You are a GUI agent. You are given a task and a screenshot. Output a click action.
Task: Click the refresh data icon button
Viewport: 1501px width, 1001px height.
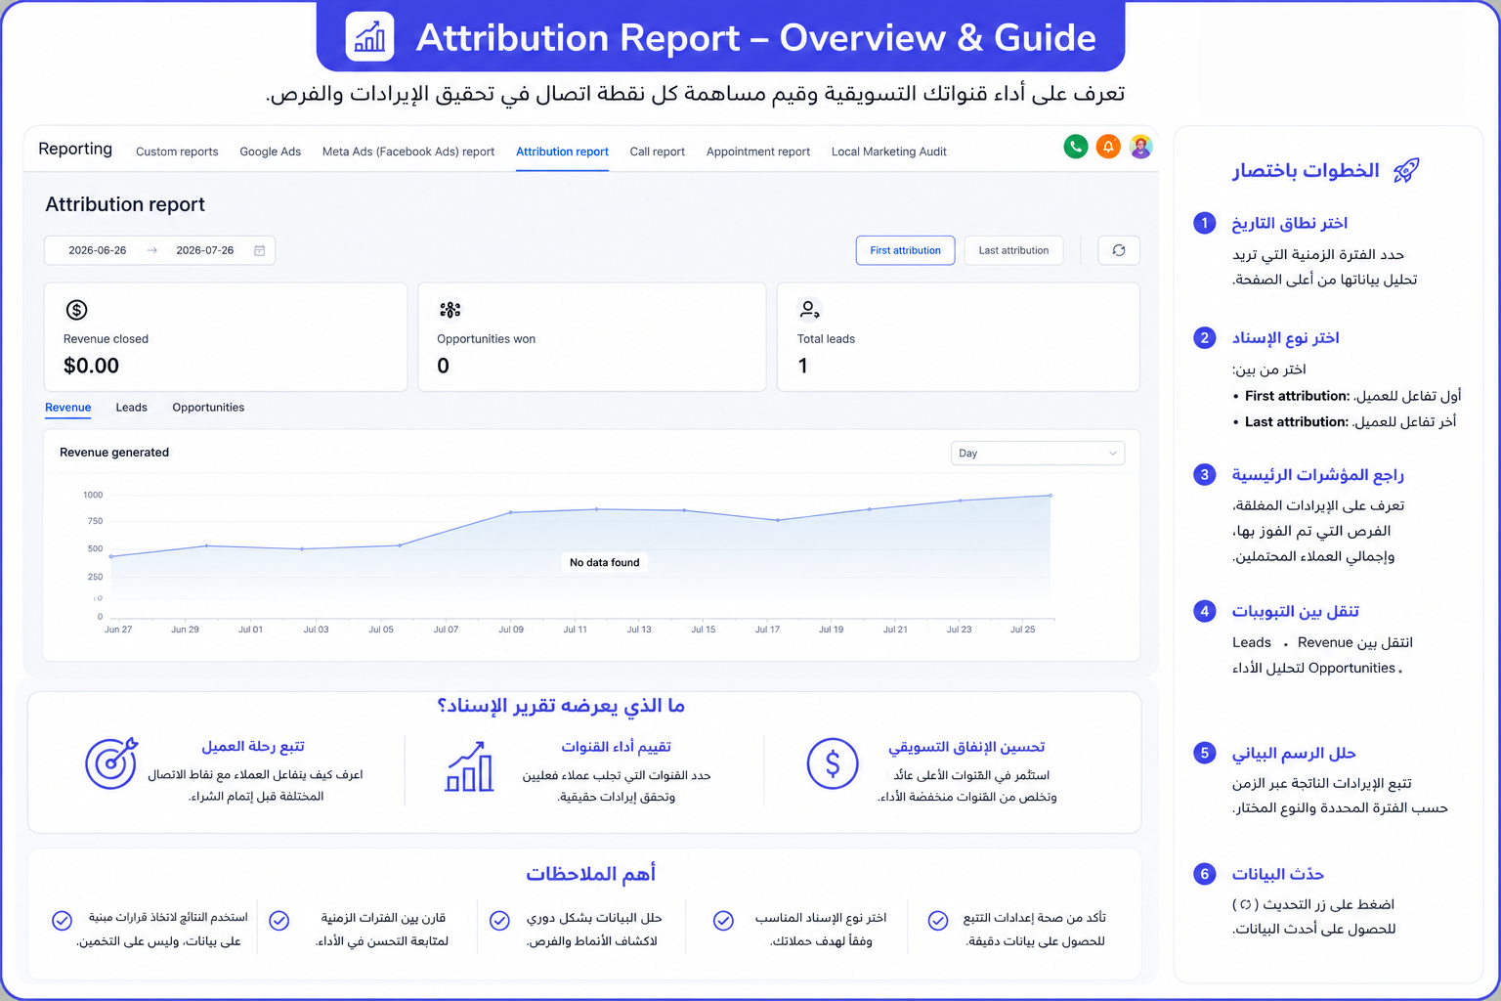(1119, 250)
